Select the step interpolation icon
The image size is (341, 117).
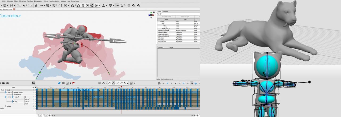(x=121, y=83)
